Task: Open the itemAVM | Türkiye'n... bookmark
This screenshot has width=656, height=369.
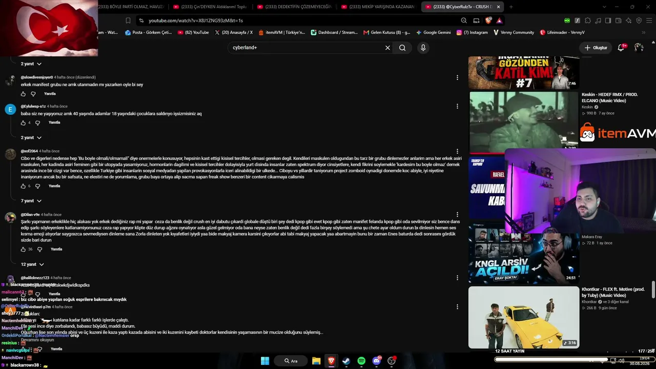Action: (x=281, y=32)
